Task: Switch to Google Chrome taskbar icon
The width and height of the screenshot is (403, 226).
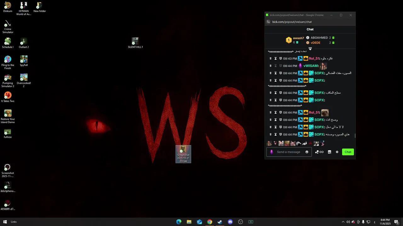Action: pos(210,222)
